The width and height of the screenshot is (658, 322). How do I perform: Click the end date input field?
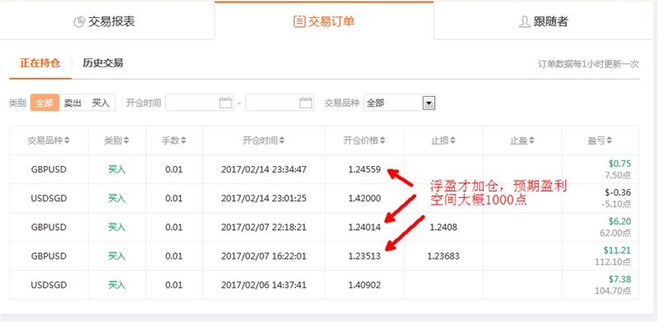pyautogui.click(x=280, y=103)
